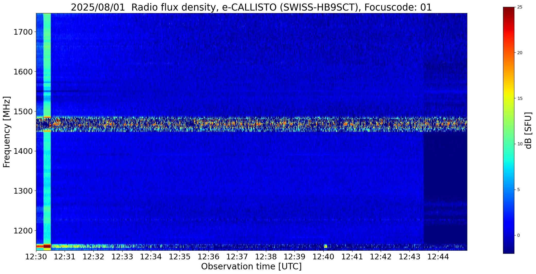Screen dimensions: 536x274
Task: Click the colorbar tick label 25
Action: point(520,7)
